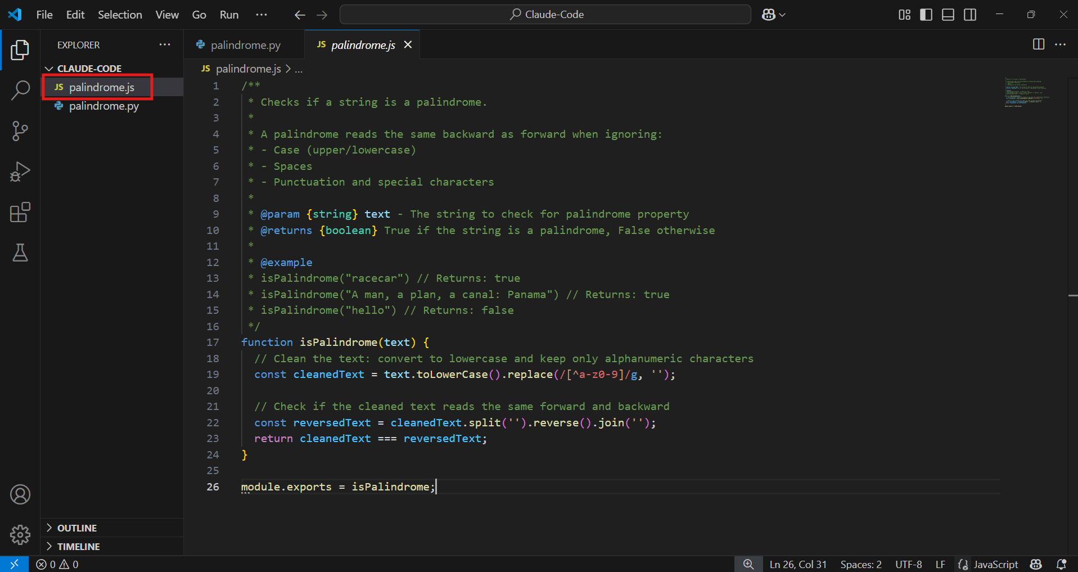Go forward in navigation history
Image resolution: width=1078 pixels, height=572 pixels.
click(x=322, y=15)
